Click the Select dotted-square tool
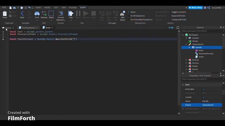Image resolution: width=225 pixels, height=126 pixels. tap(51, 15)
